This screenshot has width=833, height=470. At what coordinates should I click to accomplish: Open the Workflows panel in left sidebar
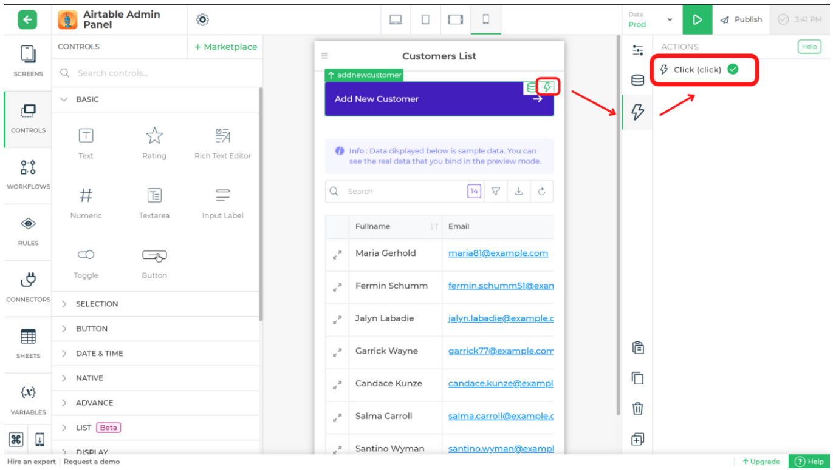point(27,175)
